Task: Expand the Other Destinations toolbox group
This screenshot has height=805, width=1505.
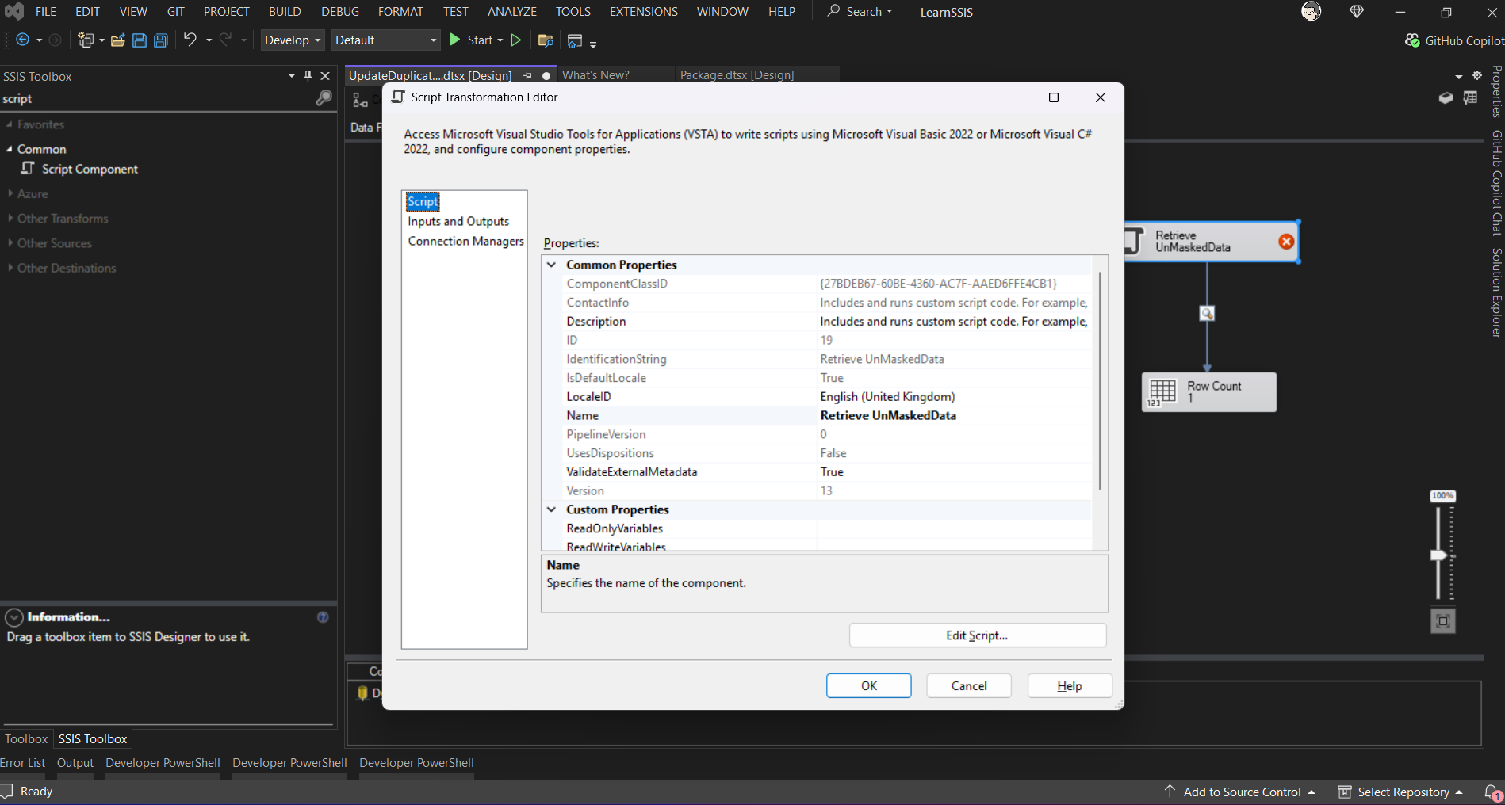Action: click(10, 268)
